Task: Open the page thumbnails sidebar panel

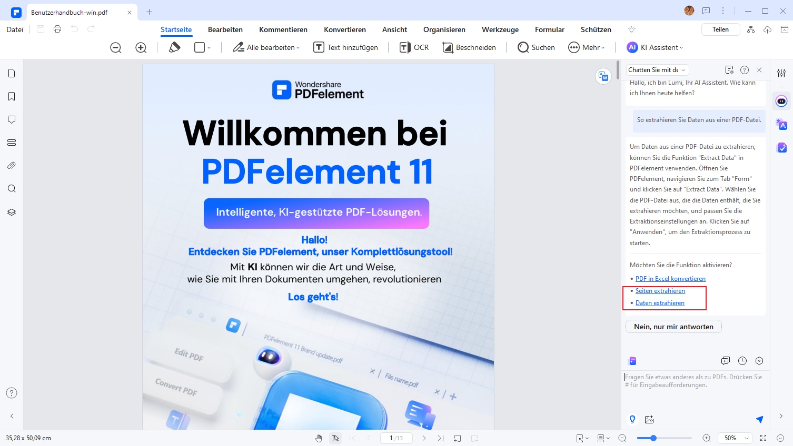Action: (12, 73)
